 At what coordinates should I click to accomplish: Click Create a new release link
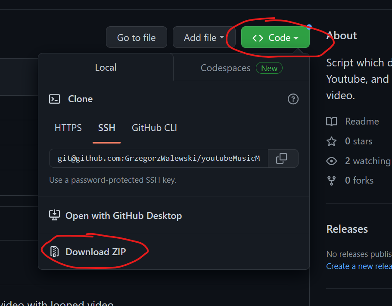359,266
